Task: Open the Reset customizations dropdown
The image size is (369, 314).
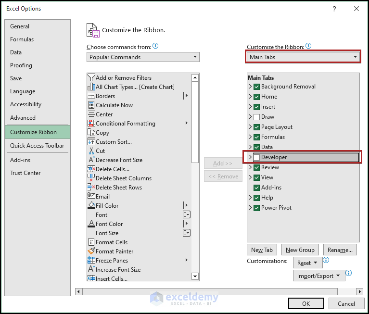Action: (307, 263)
